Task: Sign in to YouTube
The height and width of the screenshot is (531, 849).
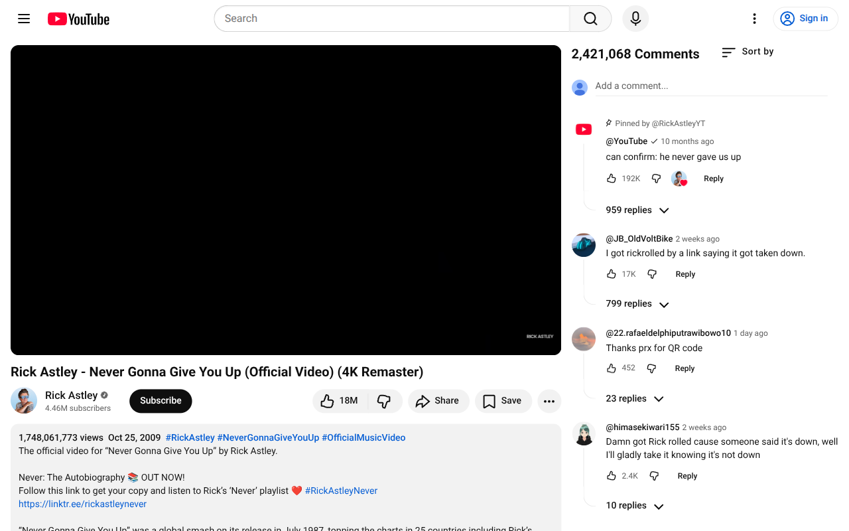Action: point(805,19)
